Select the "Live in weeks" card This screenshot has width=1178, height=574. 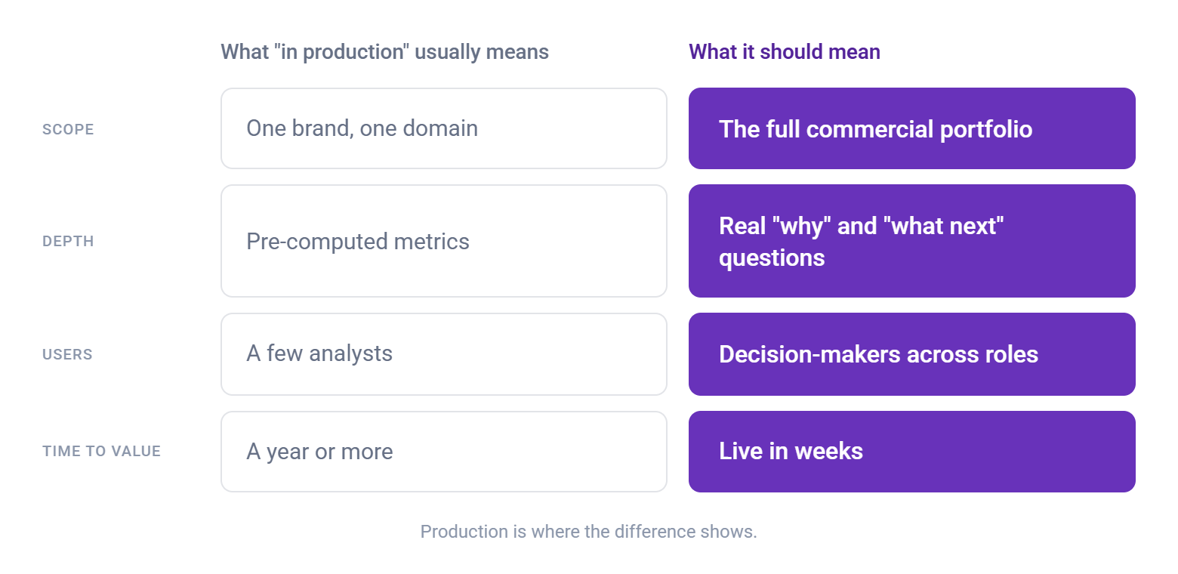pyautogui.click(x=912, y=452)
